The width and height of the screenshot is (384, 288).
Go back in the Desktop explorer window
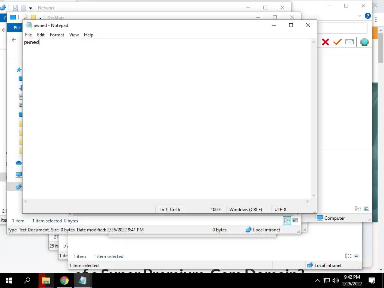pos(14,40)
